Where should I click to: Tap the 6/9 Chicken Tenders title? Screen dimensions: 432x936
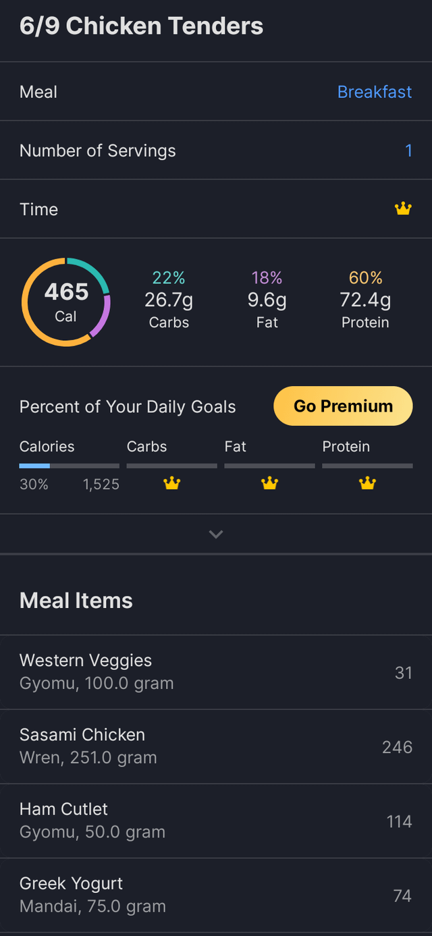tap(142, 26)
